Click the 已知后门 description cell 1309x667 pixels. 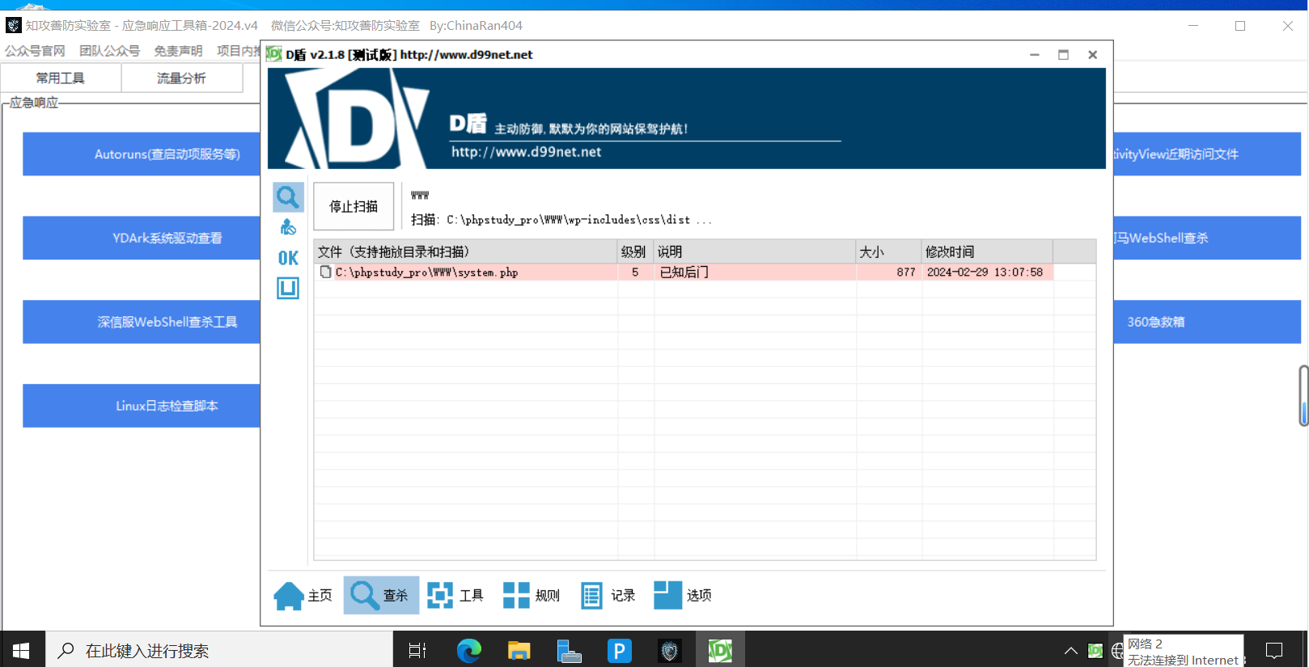pyautogui.click(x=755, y=272)
